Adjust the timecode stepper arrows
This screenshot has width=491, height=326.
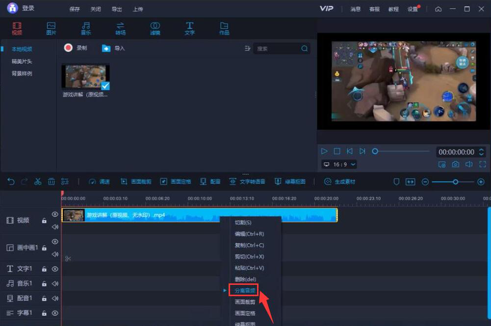(481, 152)
